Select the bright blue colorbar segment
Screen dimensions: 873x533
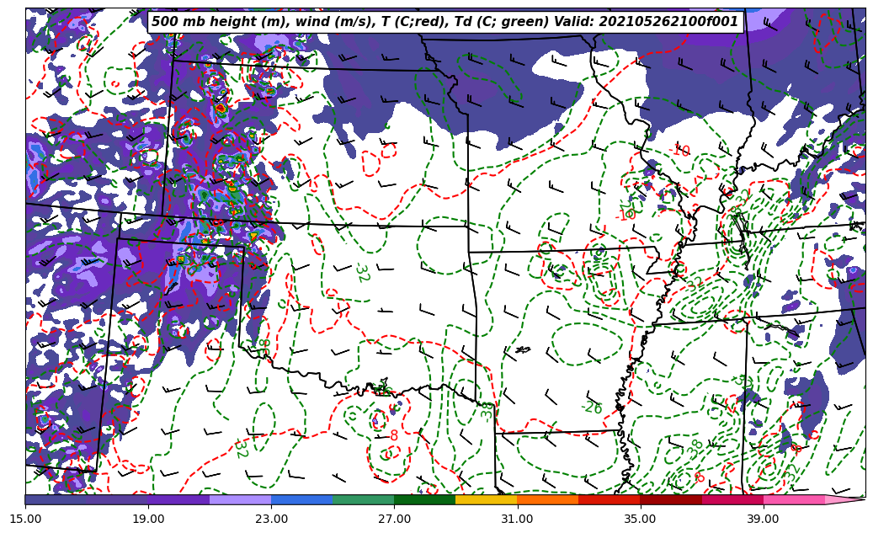(x=301, y=500)
